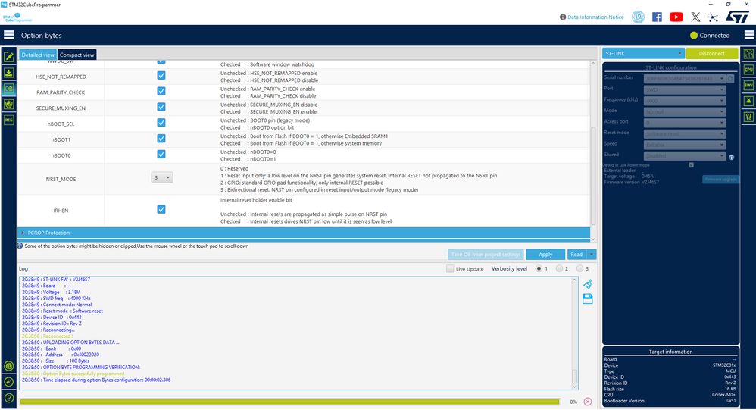The height and width of the screenshot is (410, 756).
Task: Toggle the HSE_NOT_REMAPPED checkbox
Action: 161,76
